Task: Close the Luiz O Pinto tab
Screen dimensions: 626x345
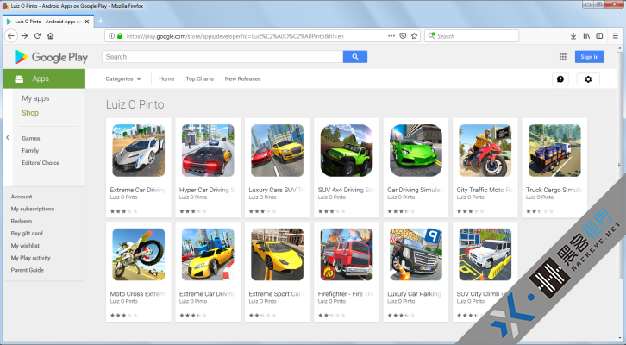Action: [87, 22]
